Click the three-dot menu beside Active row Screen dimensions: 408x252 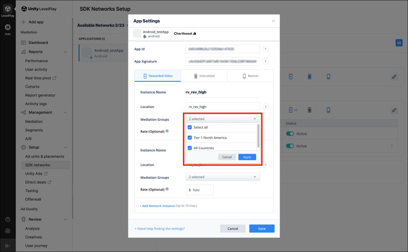click(x=392, y=146)
